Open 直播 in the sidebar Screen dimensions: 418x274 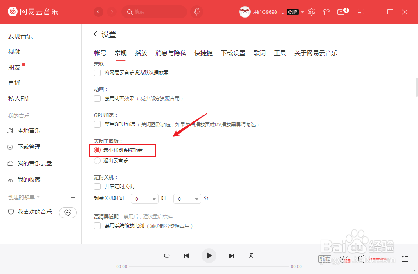click(14, 83)
